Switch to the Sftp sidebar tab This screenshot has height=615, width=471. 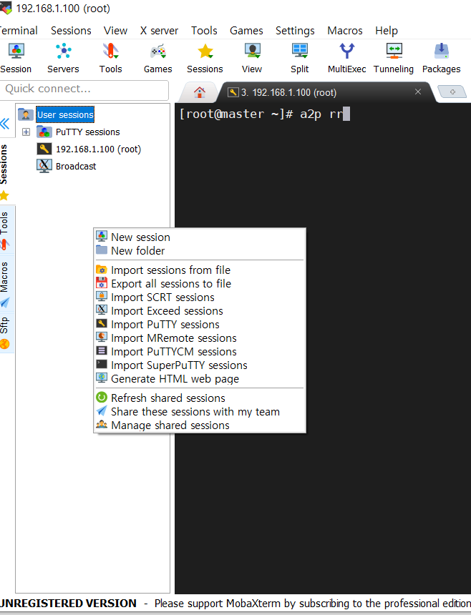pyautogui.click(x=5, y=333)
